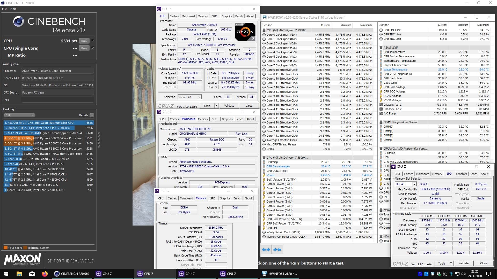Toggle the CPU test checkbox in Cinebench
This screenshot has height=279, width=497.
[x=93, y=41]
